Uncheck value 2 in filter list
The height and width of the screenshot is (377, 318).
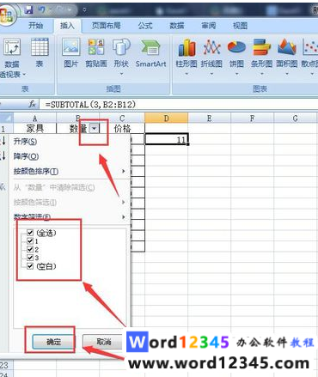tap(30, 249)
